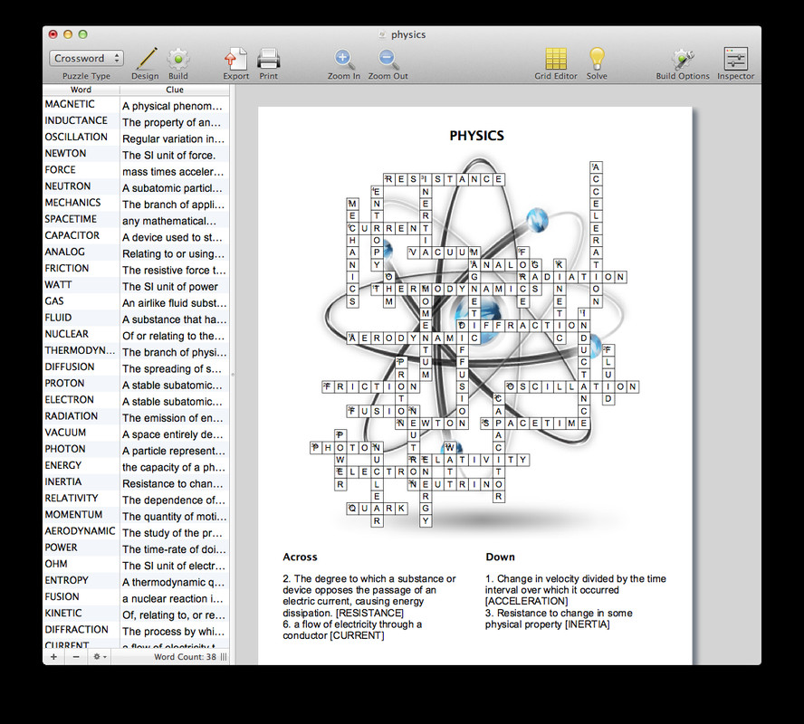Sort by the Word column header

[81, 90]
